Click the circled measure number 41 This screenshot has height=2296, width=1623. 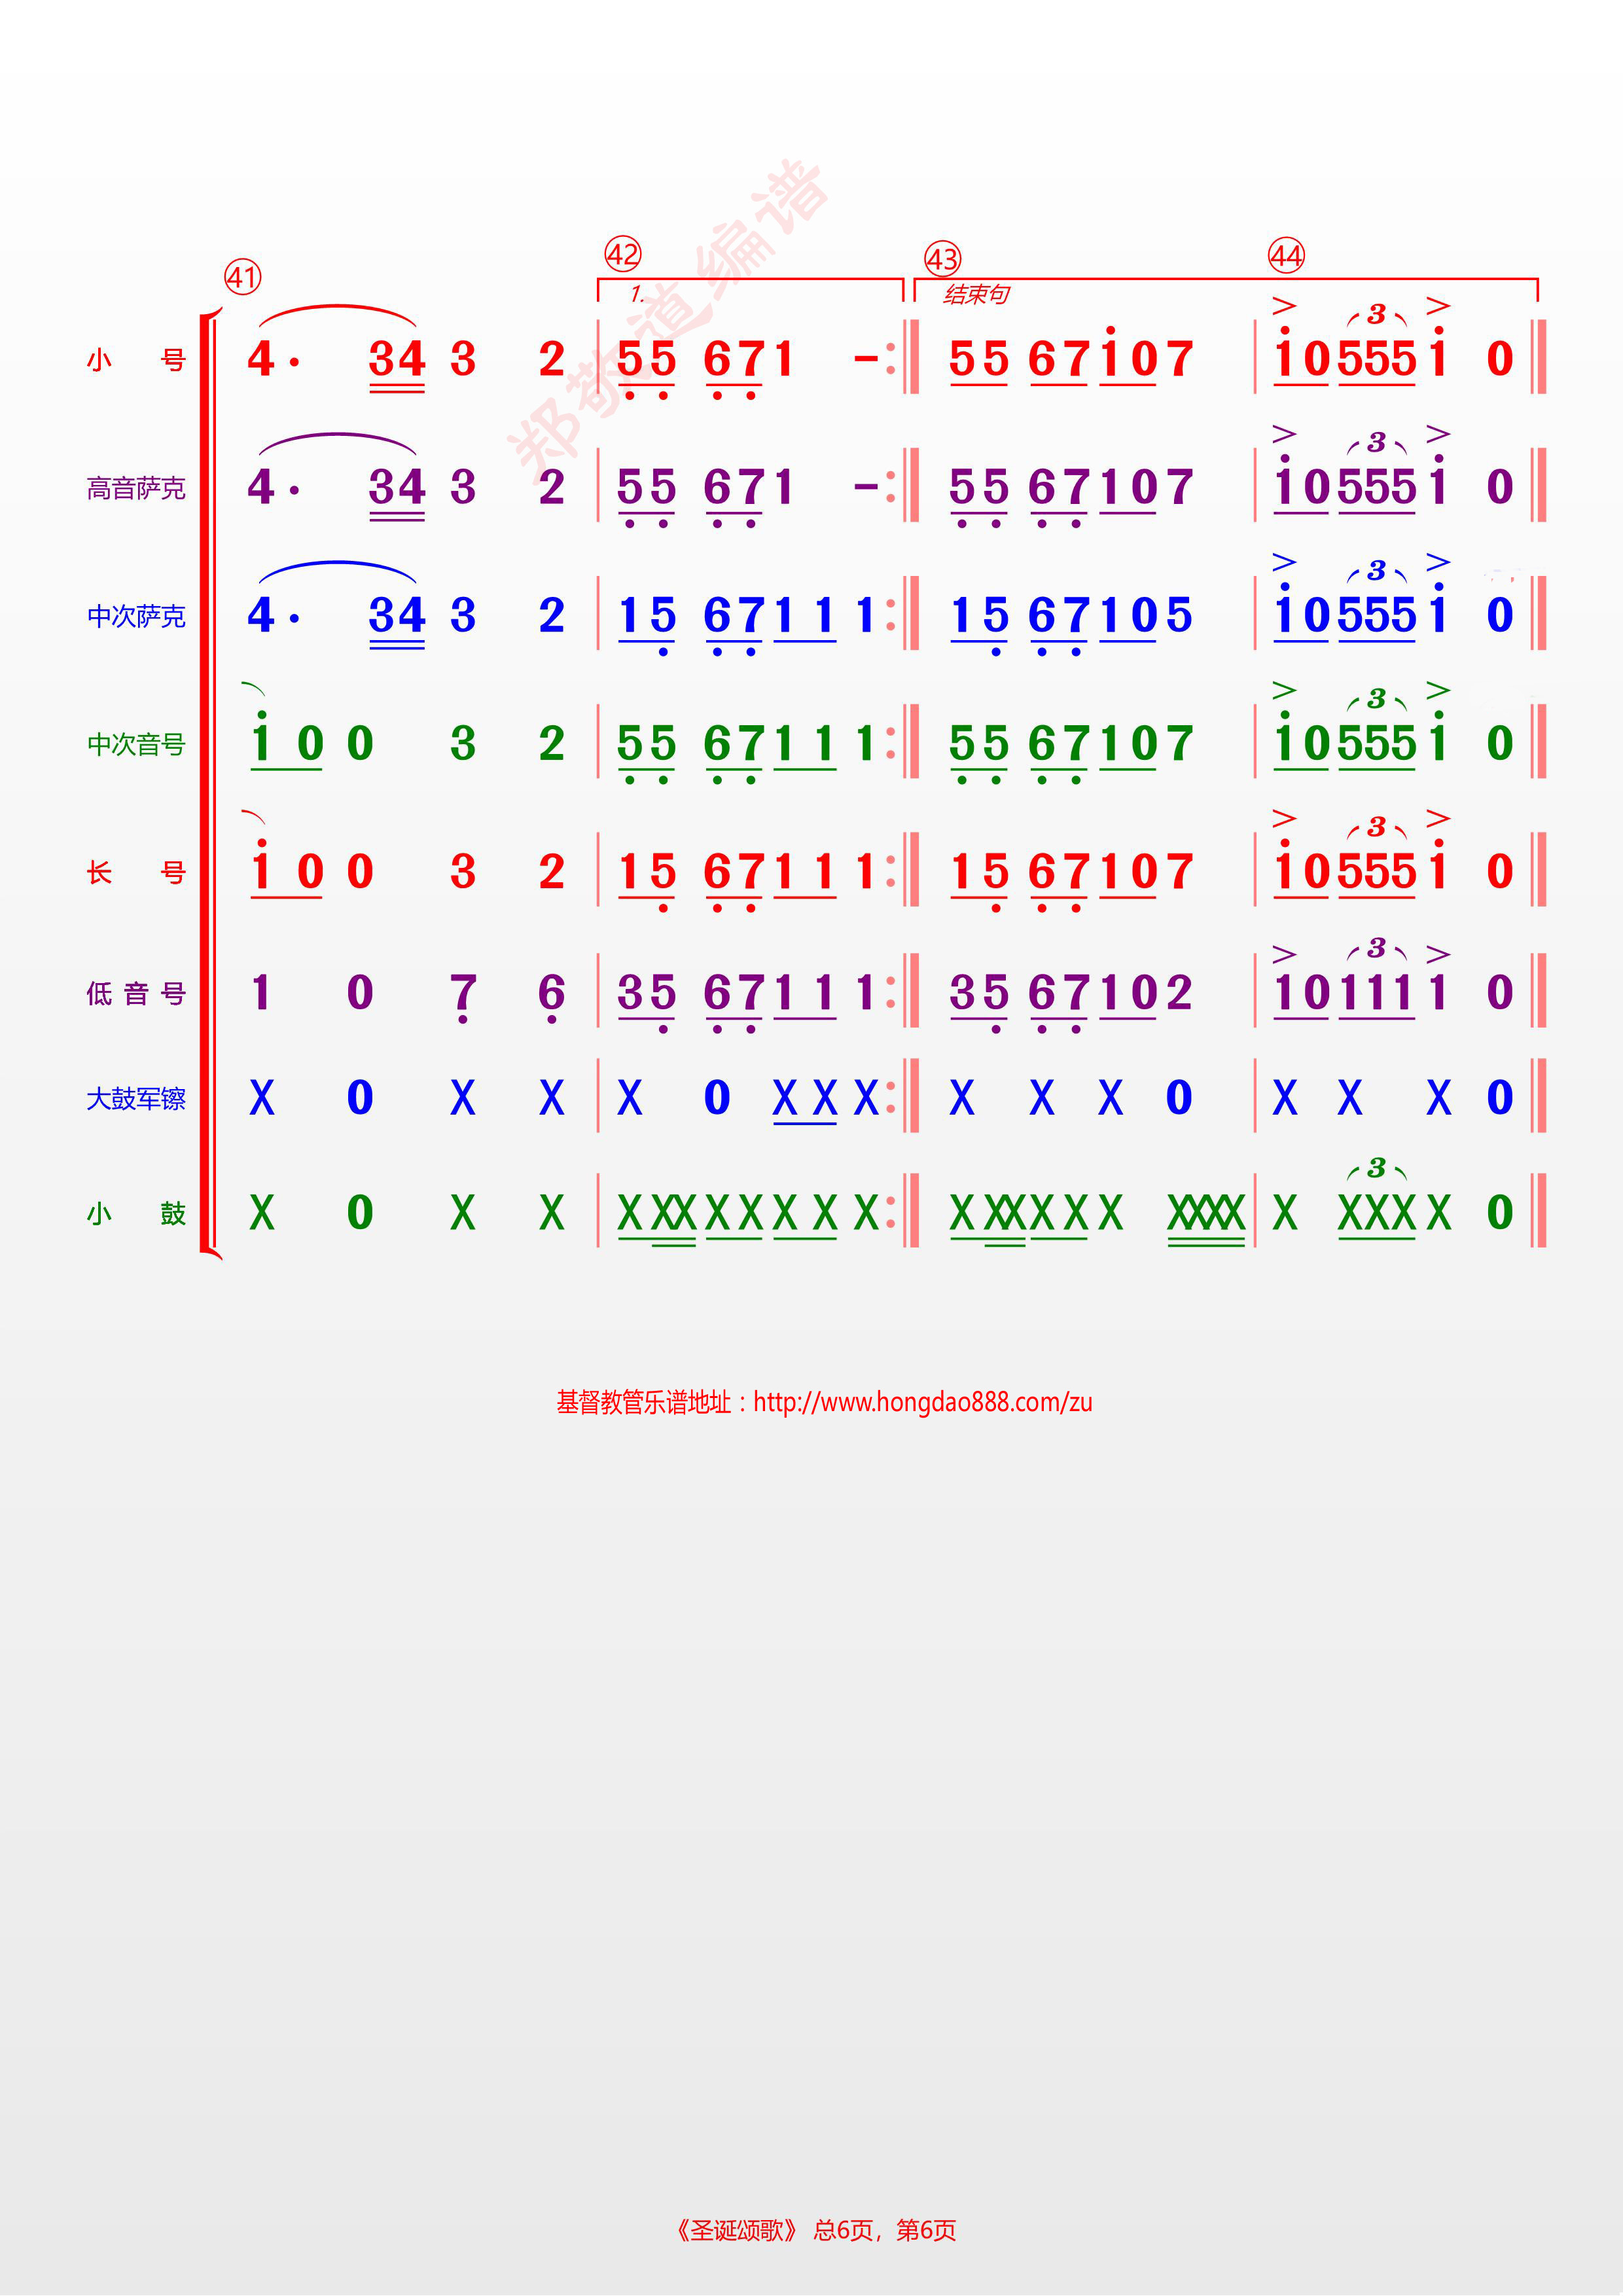coord(243,276)
